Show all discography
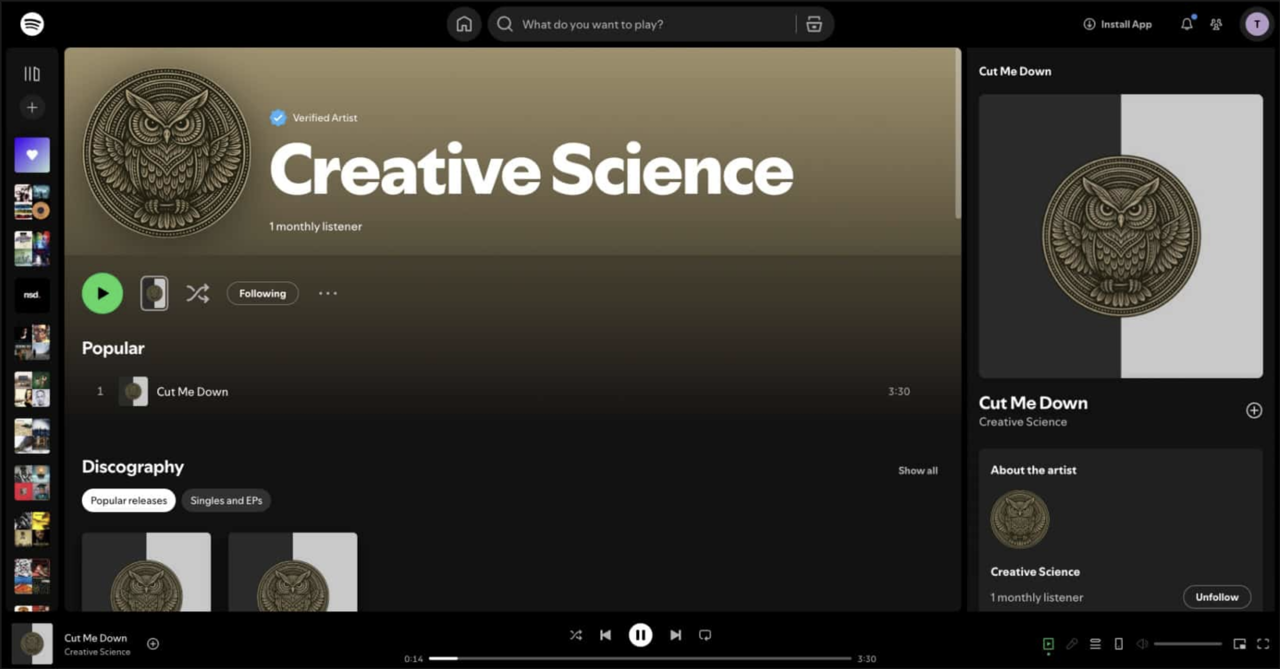The width and height of the screenshot is (1280, 669). point(918,471)
